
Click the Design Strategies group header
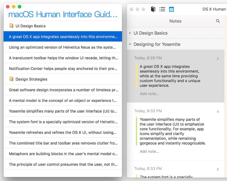point(63,79)
